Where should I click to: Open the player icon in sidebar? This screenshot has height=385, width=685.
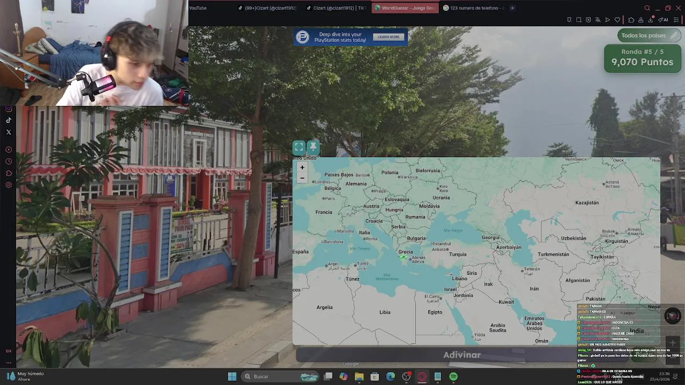pyautogui.click(x=9, y=150)
